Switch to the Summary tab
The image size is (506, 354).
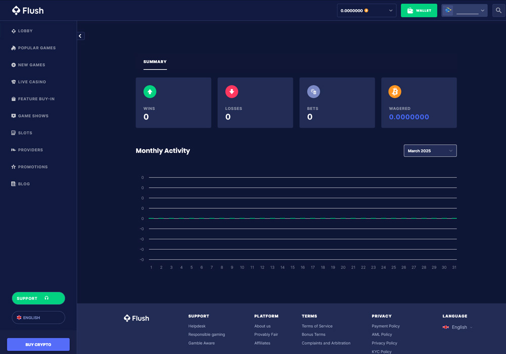pyautogui.click(x=155, y=62)
